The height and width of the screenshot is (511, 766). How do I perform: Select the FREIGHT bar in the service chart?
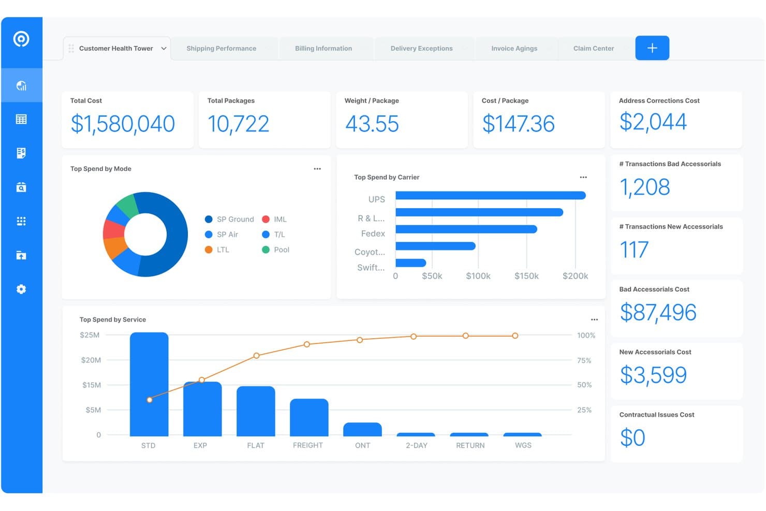coord(309,417)
